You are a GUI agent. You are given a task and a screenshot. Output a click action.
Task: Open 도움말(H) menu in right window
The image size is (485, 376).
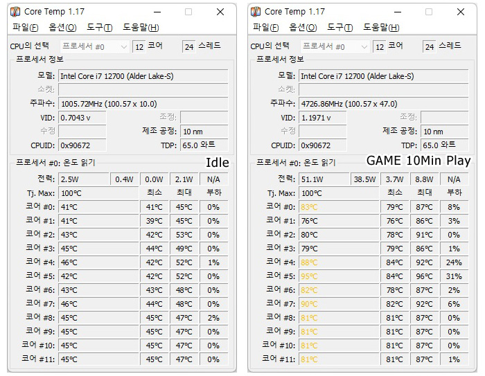point(381,28)
